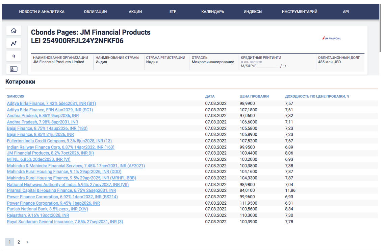Open the Облигации menu item
Screen dimensions: 385x251
(x=95, y=12)
